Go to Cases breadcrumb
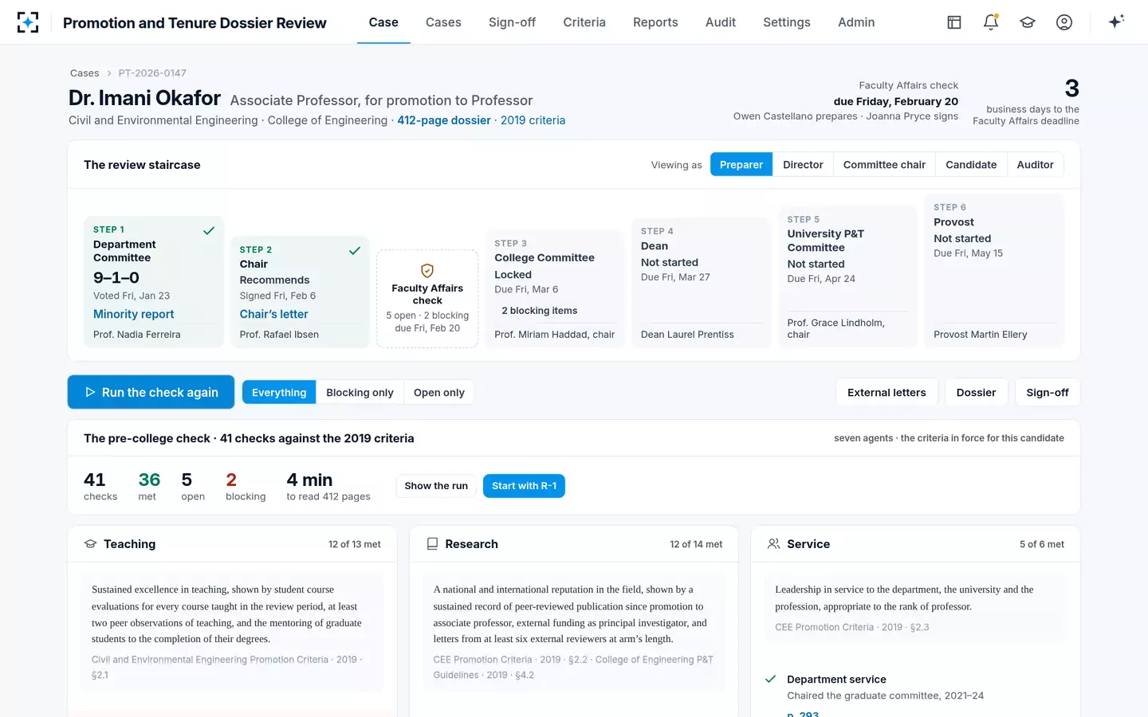The image size is (1148, 717). pos(85,73)
